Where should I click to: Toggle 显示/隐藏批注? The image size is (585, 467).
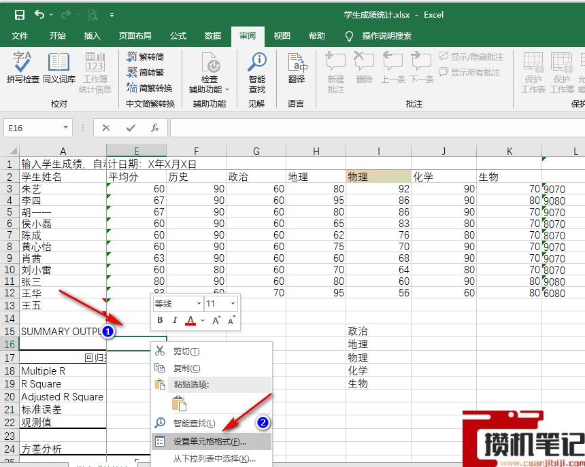pos(471,56)
